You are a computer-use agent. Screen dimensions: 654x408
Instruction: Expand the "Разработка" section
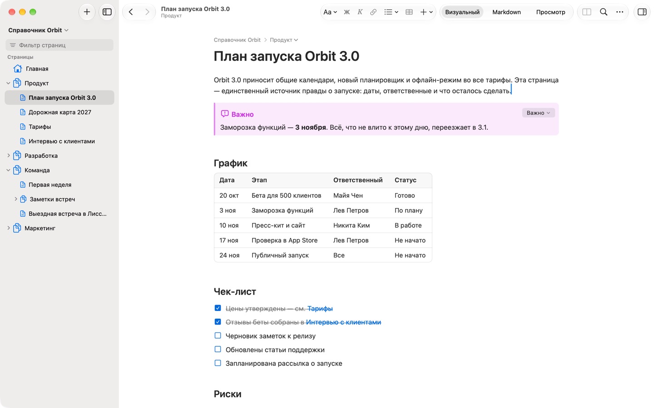(8, 156)
